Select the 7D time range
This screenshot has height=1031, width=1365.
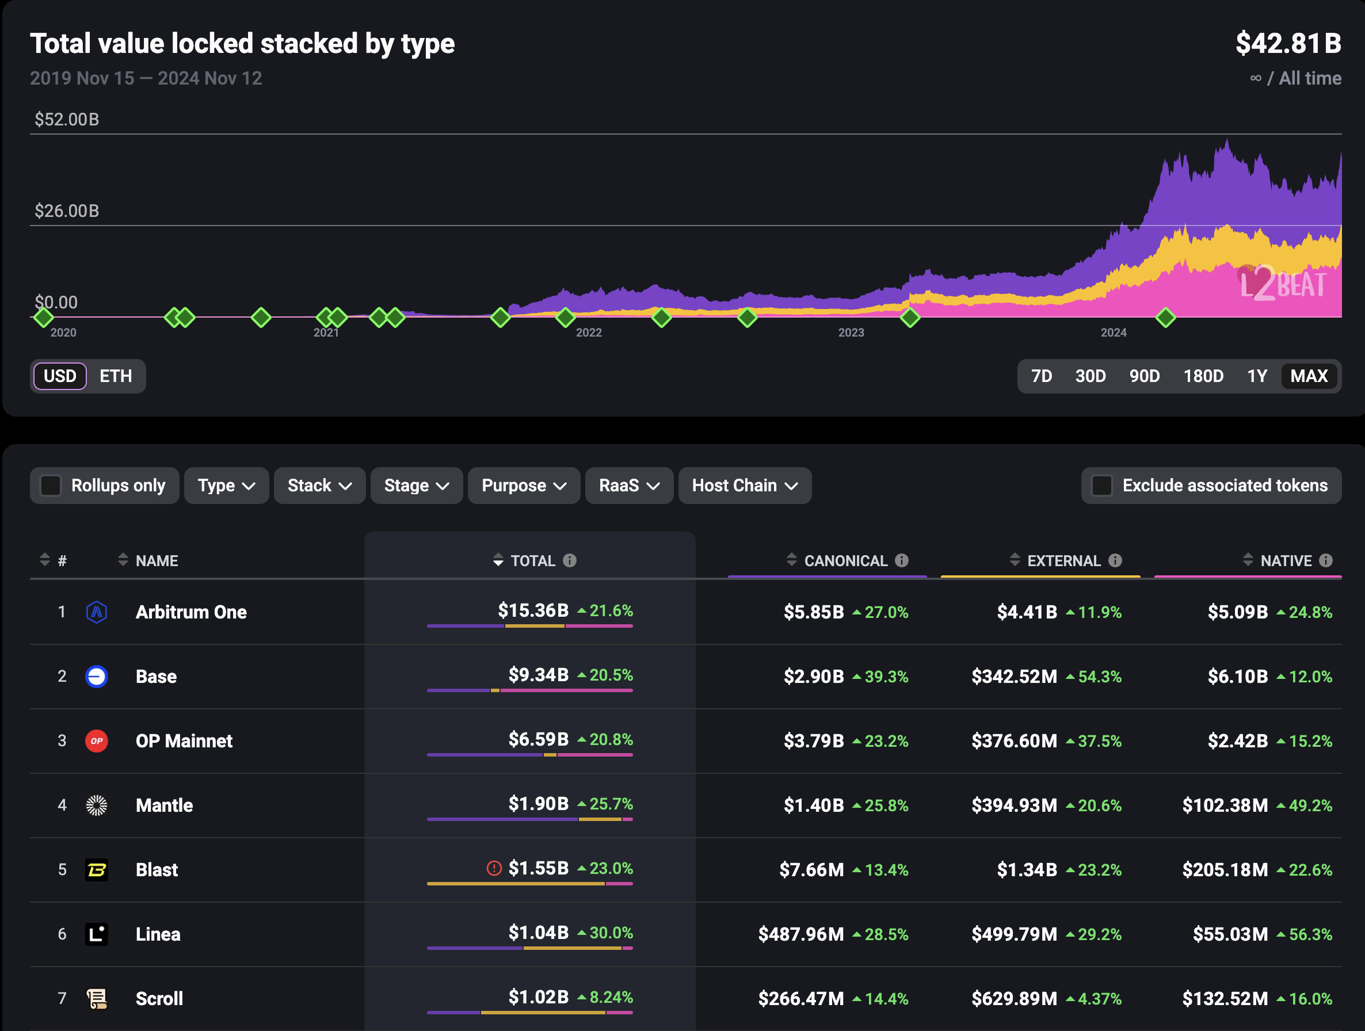pyautogui.click(x=1042, y=376)
